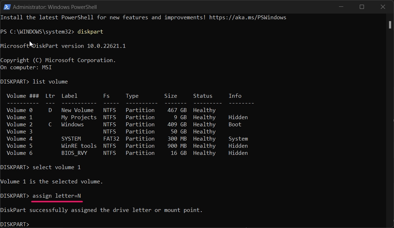
Task: Click the 'My Projects' label
Action: coord(79,117)
